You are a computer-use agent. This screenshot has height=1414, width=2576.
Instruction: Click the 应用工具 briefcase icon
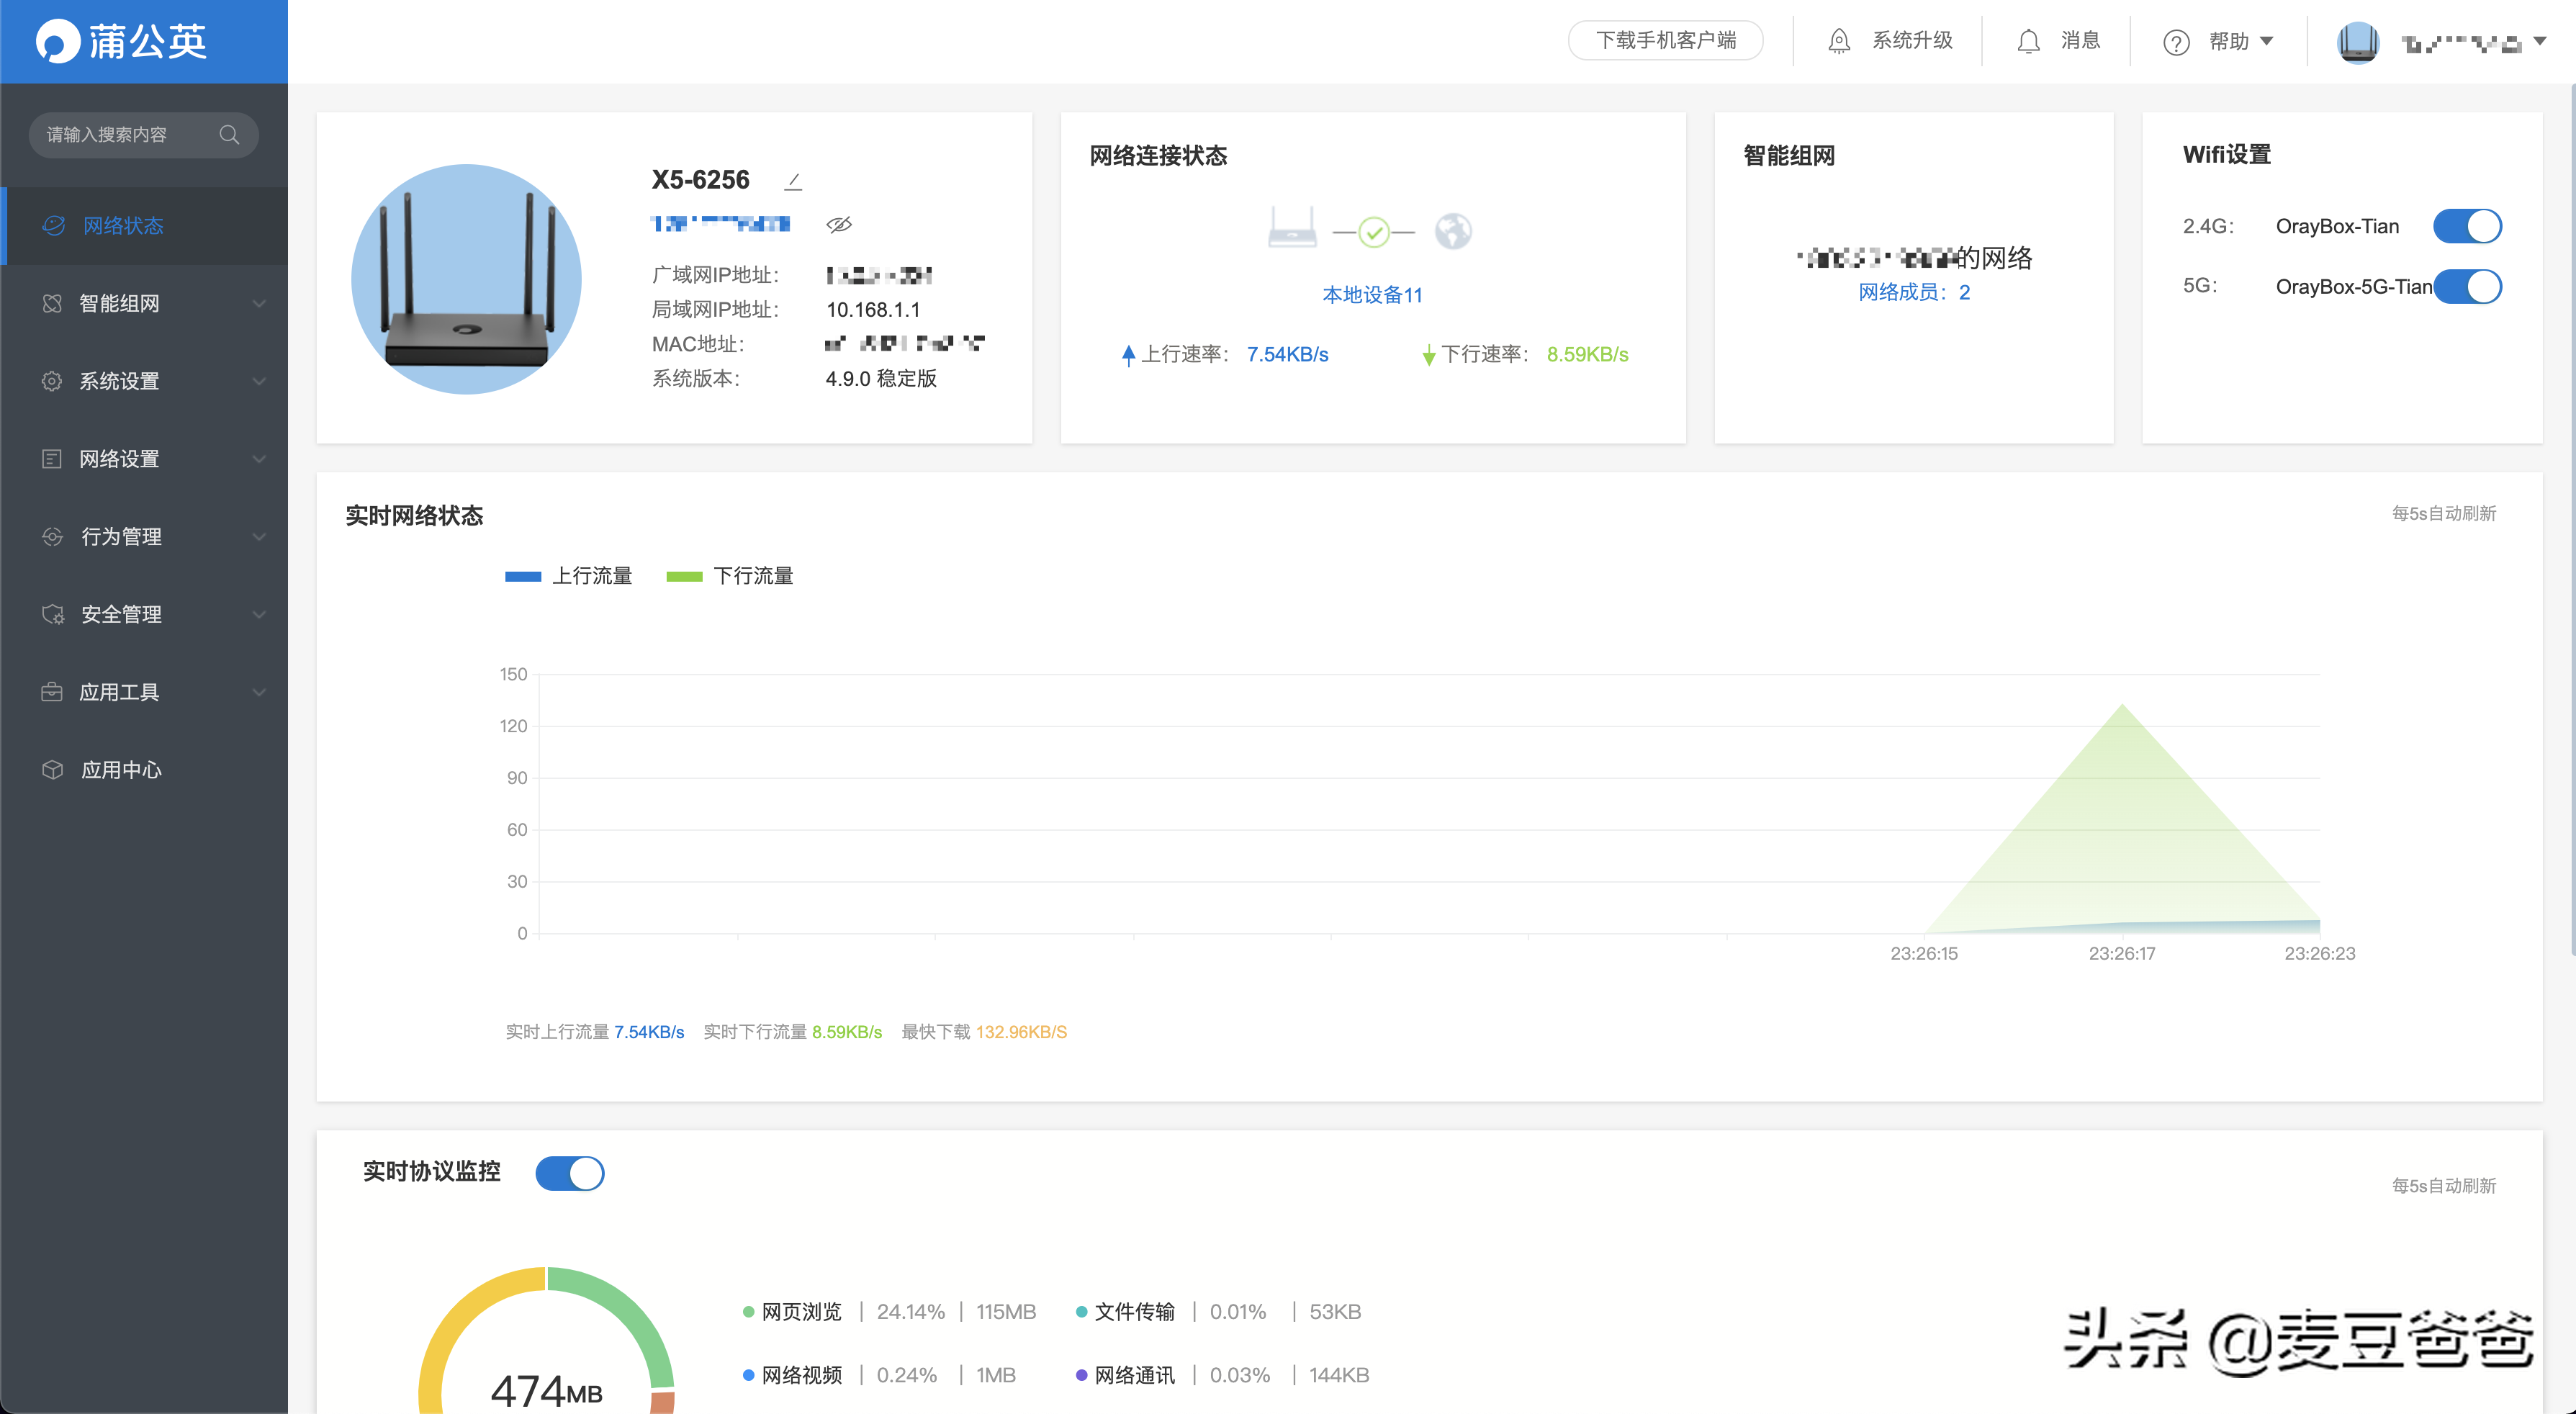(x=52, y=692)
